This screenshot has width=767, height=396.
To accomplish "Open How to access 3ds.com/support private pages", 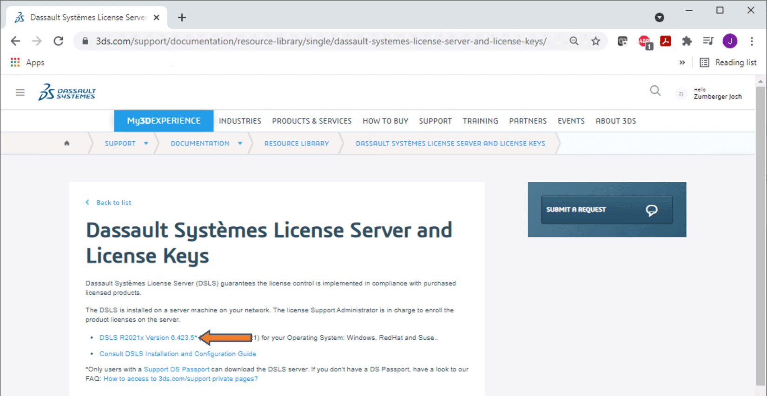I will [x=180, y=379].
